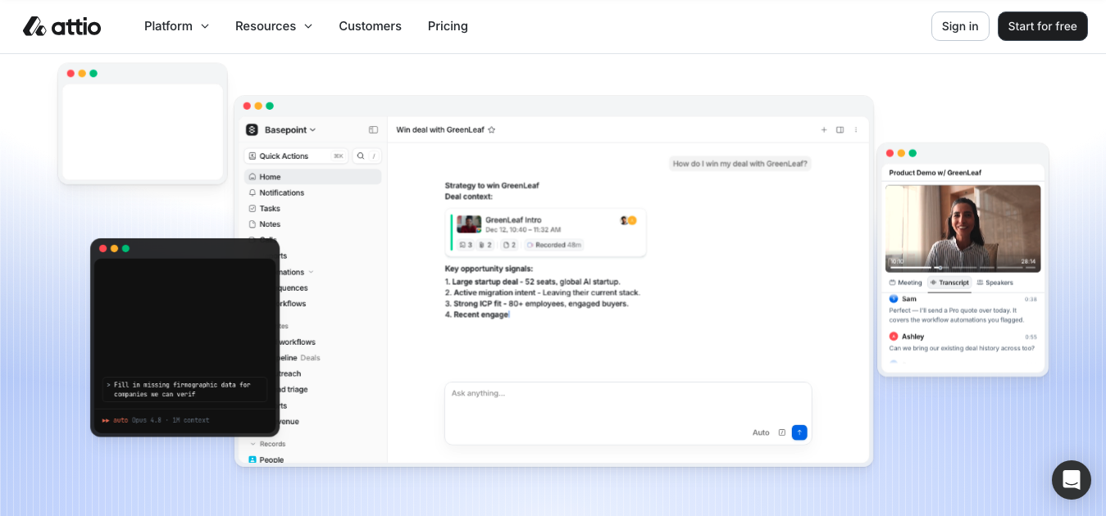Switch to the Speakers tab
The image size is (1106, 516).
point(995,283)
